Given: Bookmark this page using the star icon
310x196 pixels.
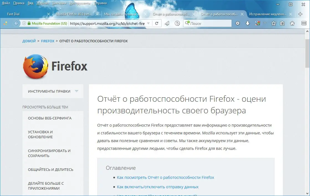Looking at the screenshot, I should click(273, 23).
